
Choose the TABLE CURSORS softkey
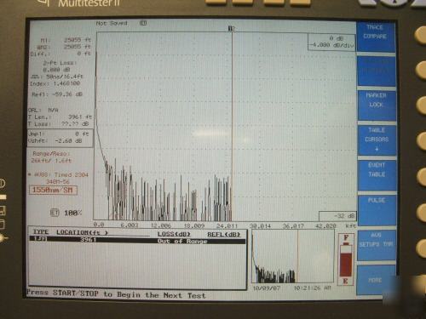coord(377,140)
